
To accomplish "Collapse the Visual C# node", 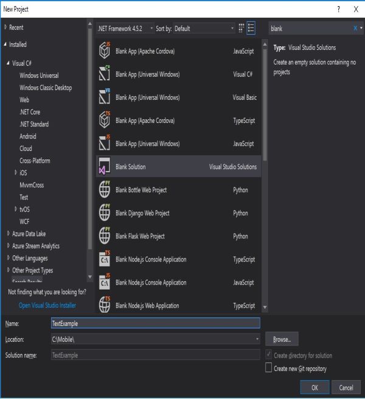I will coord(9,63).
